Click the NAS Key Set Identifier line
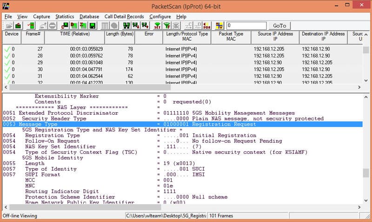 point(102,146)
